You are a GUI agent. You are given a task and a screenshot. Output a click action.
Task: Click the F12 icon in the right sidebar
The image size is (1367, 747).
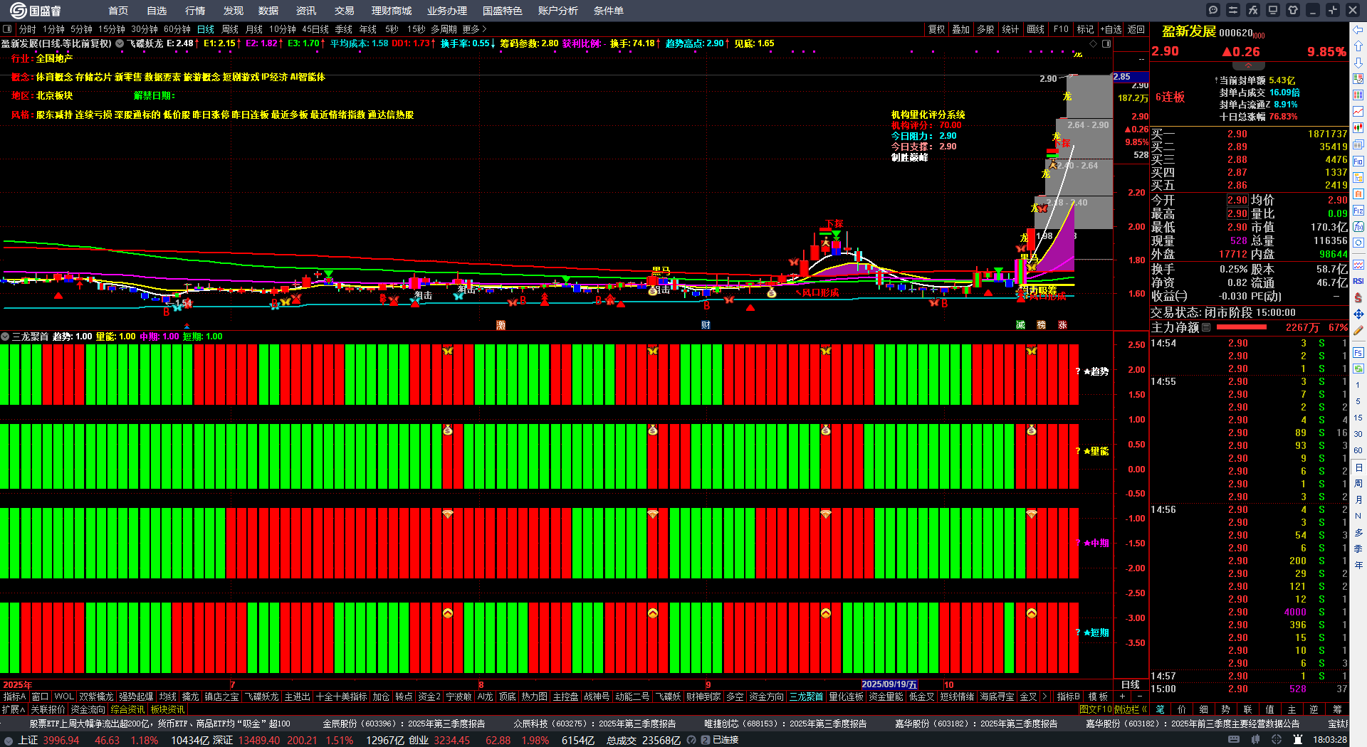1358,211
